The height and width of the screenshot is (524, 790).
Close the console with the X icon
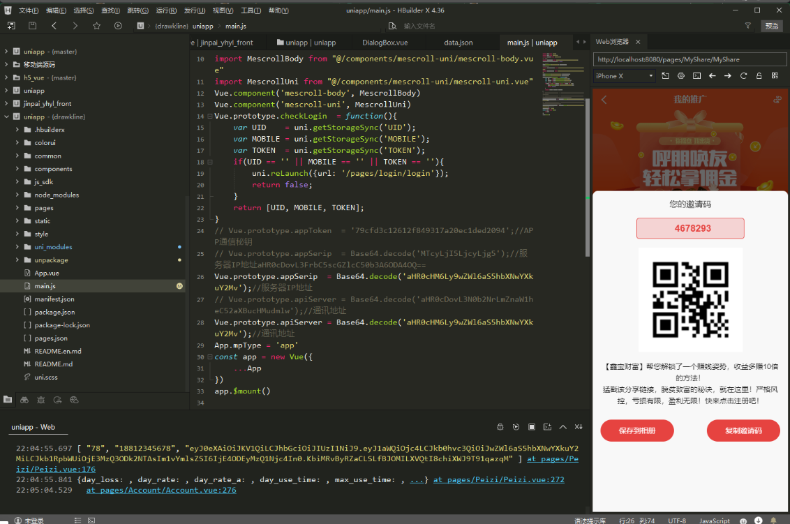[x=579, y=427]
